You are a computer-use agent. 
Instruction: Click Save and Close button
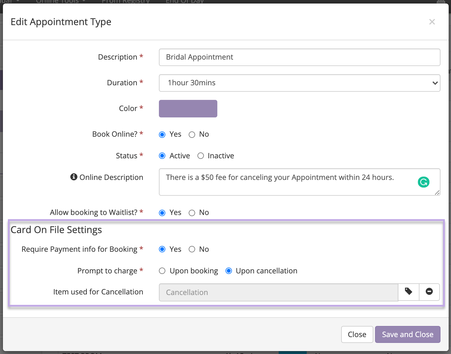click(x=407, y=334)
